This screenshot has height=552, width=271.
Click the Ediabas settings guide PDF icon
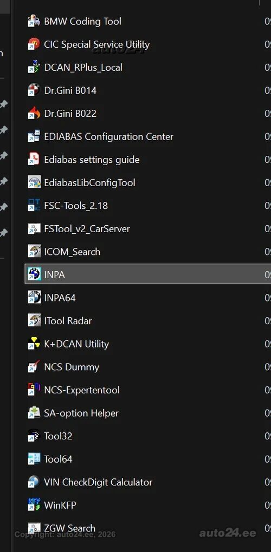click(x=34, y=160)
